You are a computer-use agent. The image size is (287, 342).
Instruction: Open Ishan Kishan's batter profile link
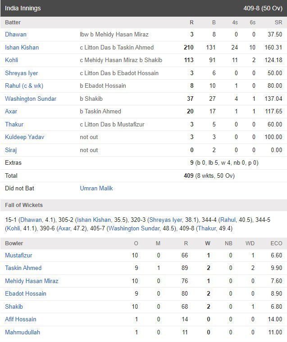tap(22, 47)
